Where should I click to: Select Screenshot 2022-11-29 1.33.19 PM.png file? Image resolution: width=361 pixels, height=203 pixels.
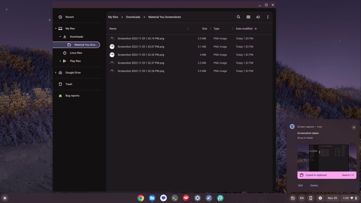pyautogui.click(x=141, y=38)
